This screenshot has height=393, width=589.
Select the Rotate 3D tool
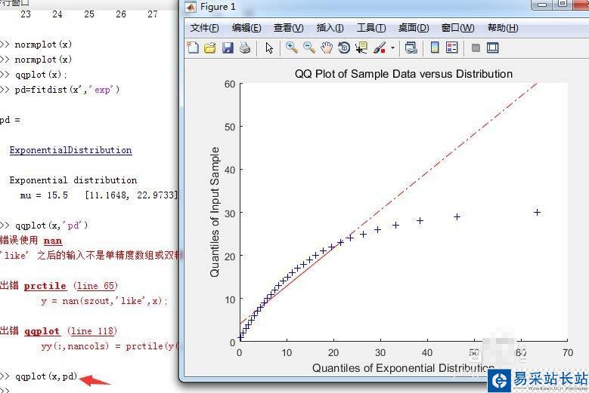[x=344, y=48]
